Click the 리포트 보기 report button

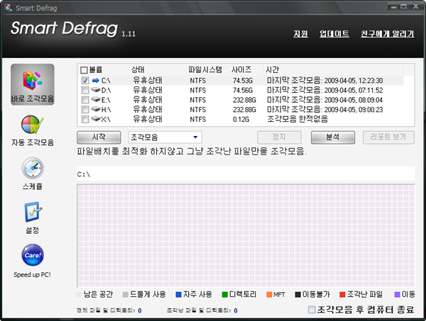388,137
